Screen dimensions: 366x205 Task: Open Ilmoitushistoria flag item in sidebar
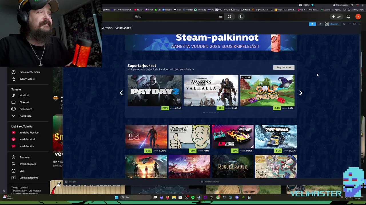28,164
